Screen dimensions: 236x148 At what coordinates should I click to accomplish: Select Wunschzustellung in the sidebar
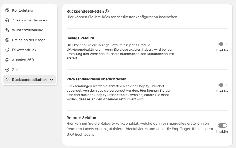click(x=29, y=30)
